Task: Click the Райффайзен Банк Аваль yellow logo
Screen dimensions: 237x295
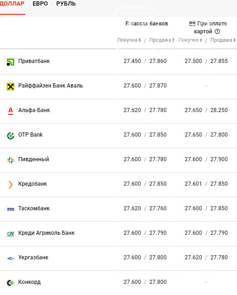Action: (11, 87)
